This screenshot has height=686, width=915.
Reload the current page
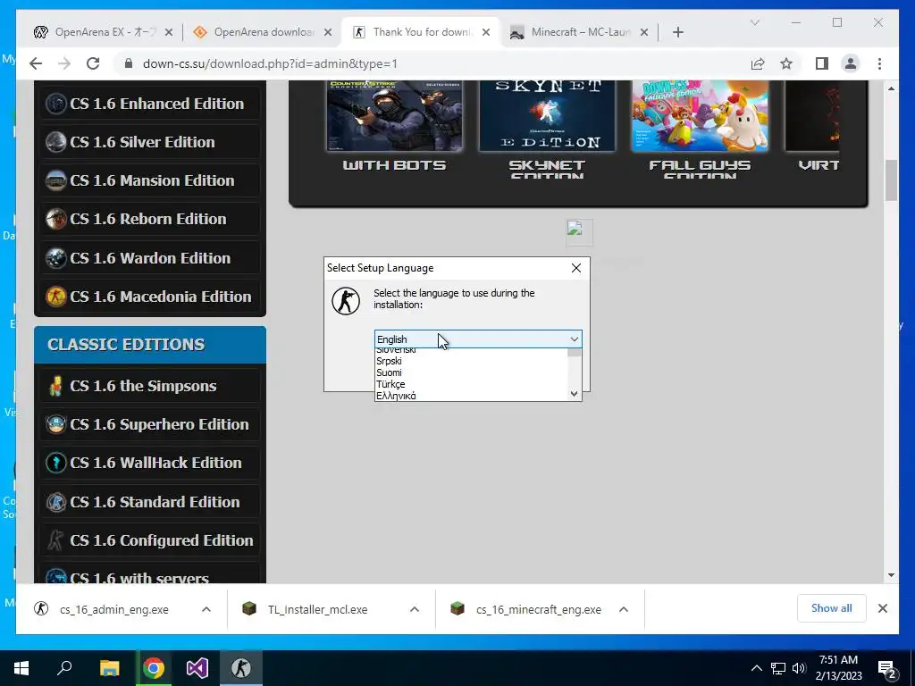click(93, 63)
